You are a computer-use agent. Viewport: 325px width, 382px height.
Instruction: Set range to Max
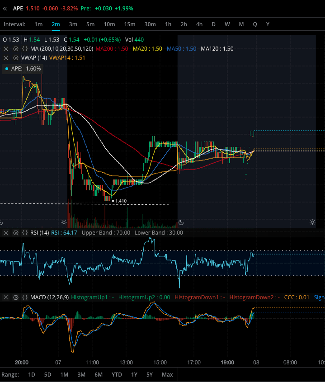167,375
